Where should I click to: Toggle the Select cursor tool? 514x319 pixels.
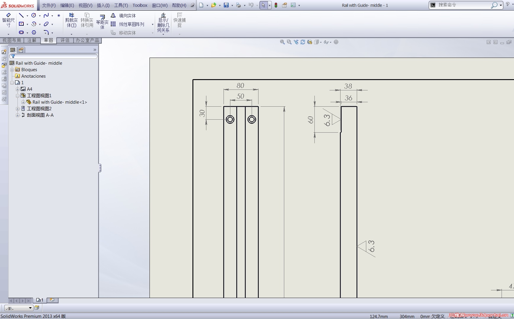263,5
